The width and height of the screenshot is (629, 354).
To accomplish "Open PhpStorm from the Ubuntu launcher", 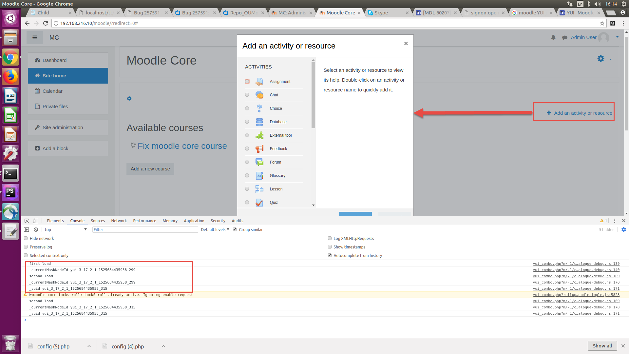I will (x=10, y=193).
